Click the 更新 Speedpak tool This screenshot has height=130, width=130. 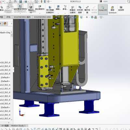click(x=112, y=10)
